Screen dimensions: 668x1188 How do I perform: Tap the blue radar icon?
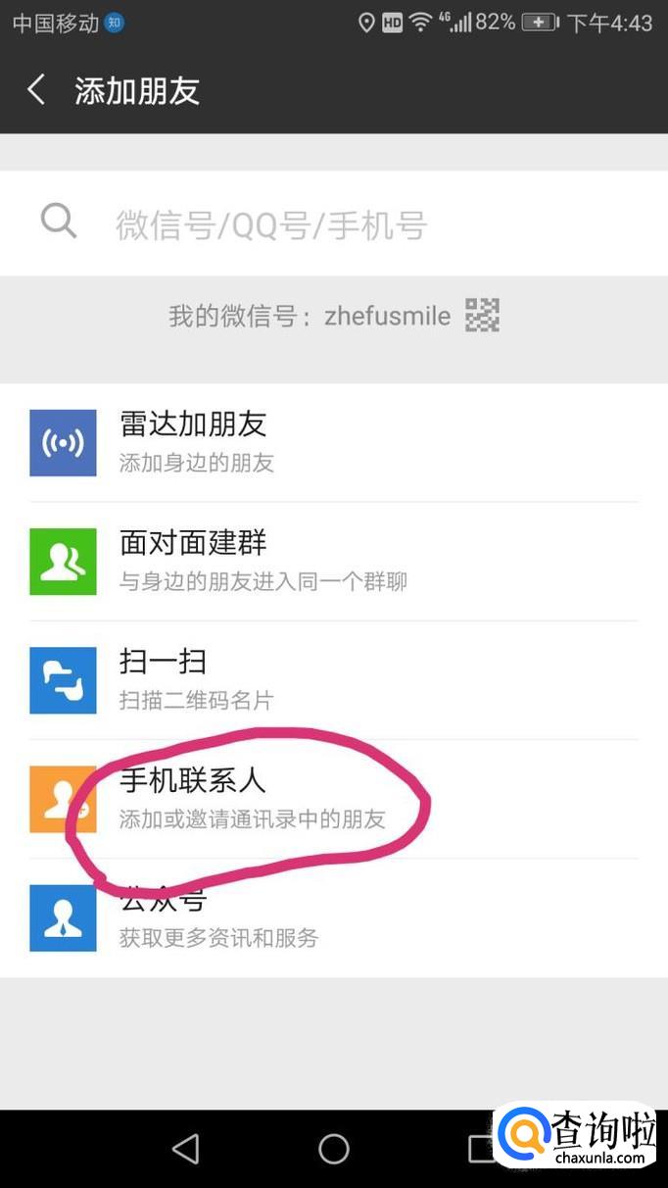pyautogui.click(x=63, y=443)
